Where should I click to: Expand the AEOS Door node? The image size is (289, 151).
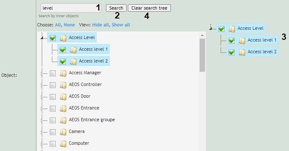[x=42, y=97]
